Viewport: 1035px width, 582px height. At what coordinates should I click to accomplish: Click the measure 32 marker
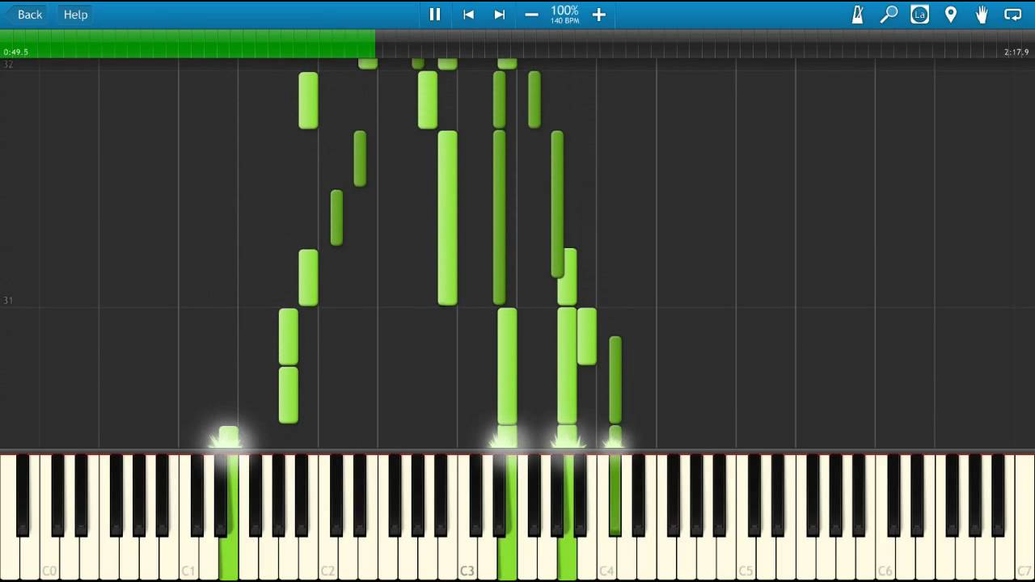(x=8, y=65)
